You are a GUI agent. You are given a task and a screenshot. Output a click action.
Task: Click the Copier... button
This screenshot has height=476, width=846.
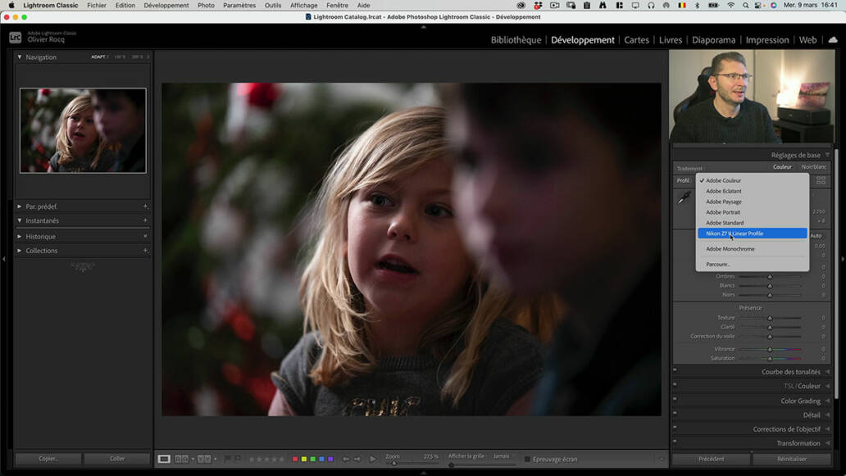coord(47,458)
